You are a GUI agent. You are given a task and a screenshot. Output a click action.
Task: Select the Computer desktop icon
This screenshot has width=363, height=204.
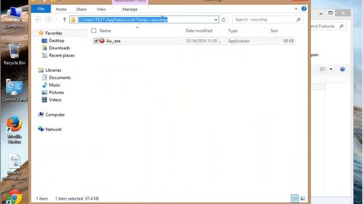[14, 18]
